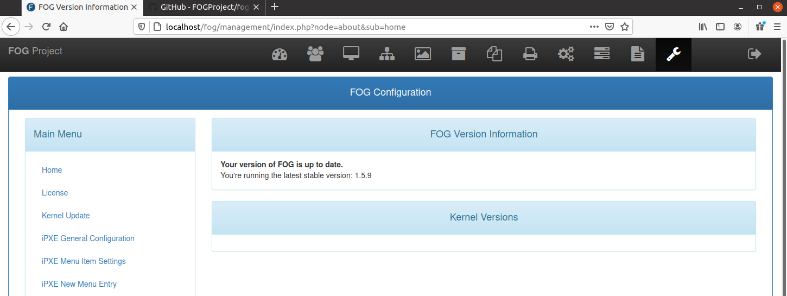Reload the page with the refresh icon

[x=47, y=27]
